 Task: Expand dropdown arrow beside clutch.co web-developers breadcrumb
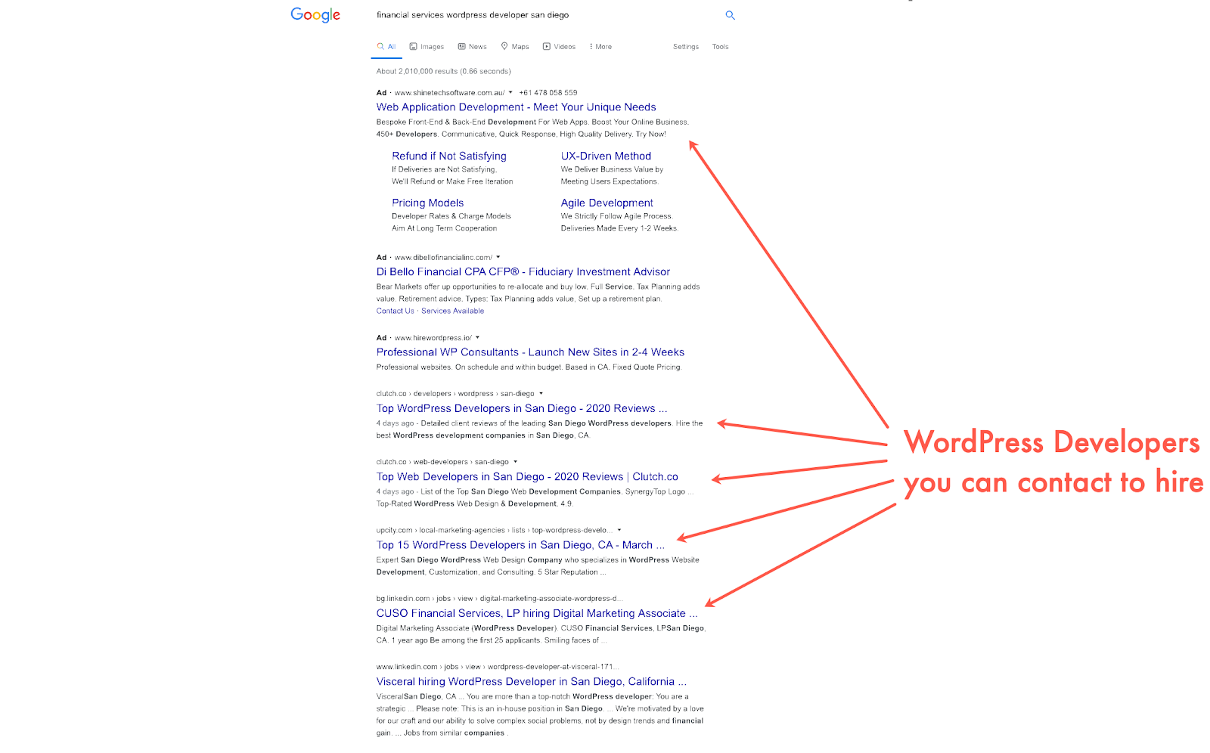[515, 461]
